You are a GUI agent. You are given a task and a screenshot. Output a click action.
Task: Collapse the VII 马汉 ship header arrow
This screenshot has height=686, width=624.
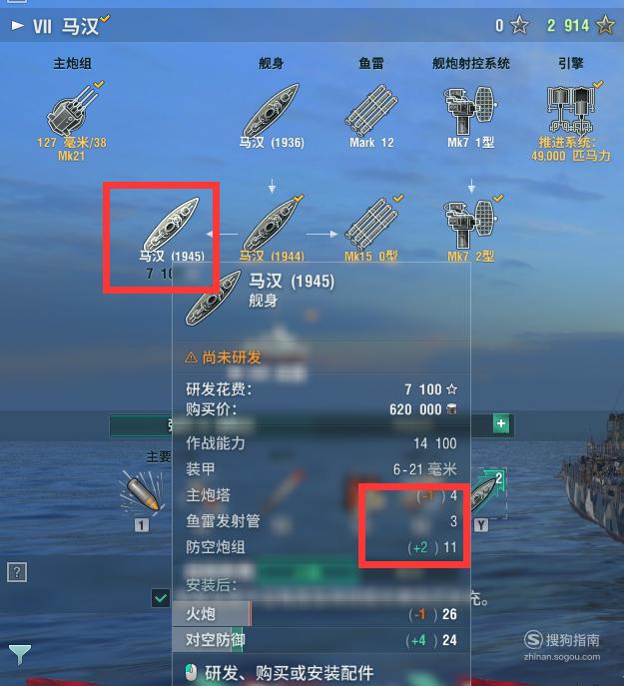[x=18, y=25]
